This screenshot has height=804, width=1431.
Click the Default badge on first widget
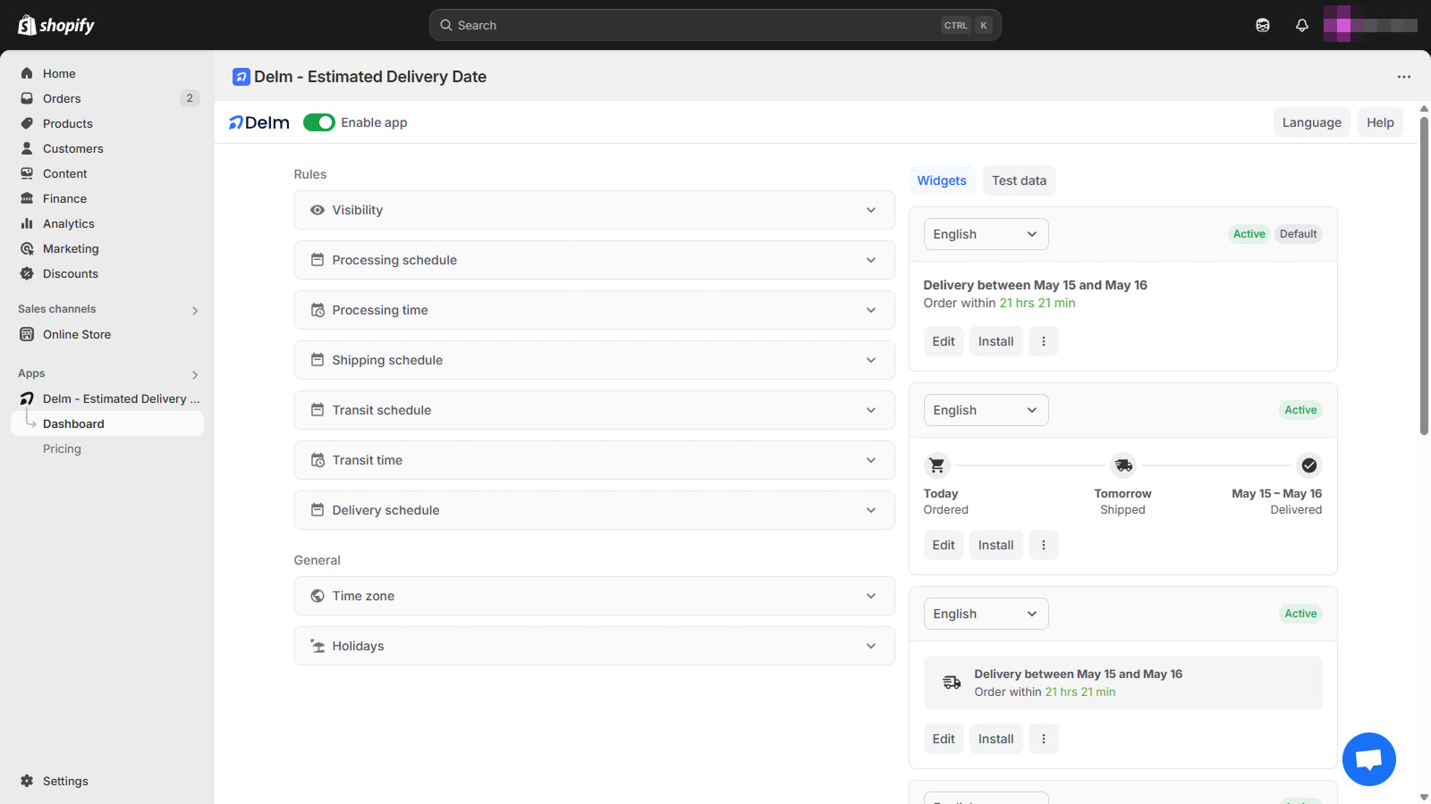click(x=1298, y=234)
